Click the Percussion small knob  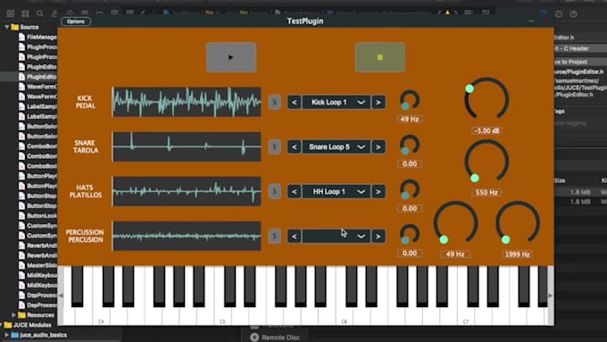[410, 234]
